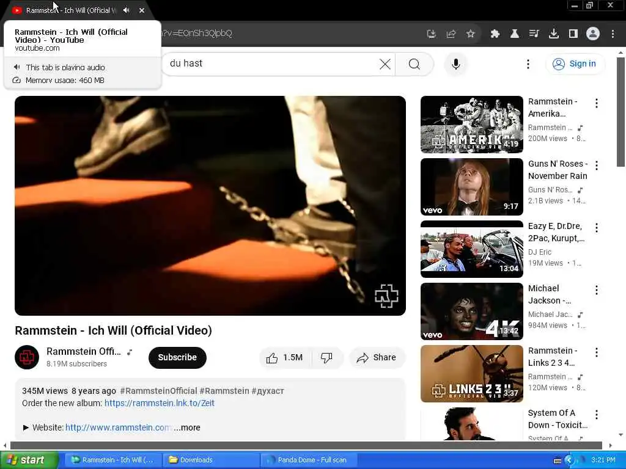Open options menu for Eazy E video
This screenshot has width=626, height=469.
point(597,228)
